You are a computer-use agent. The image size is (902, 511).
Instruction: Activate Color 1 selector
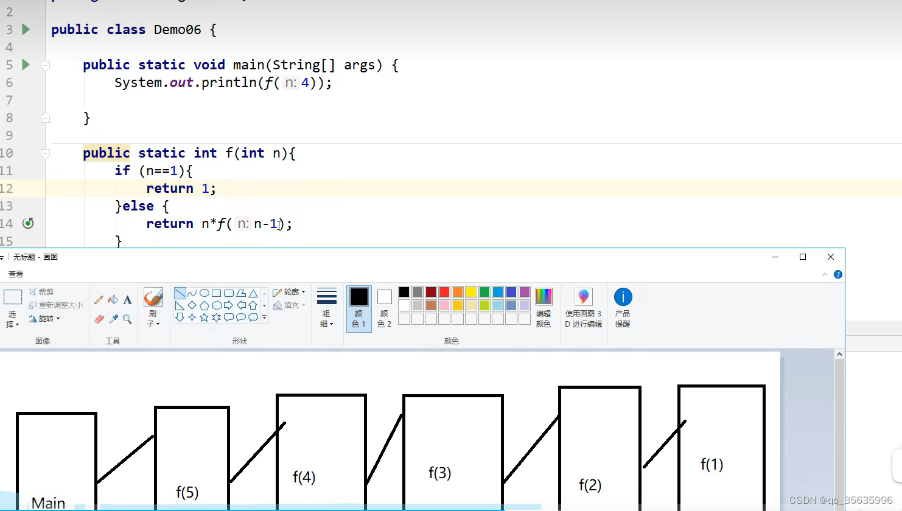(359, 308)
